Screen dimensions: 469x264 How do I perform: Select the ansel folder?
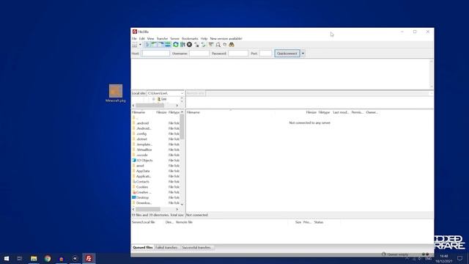point(140,166)
